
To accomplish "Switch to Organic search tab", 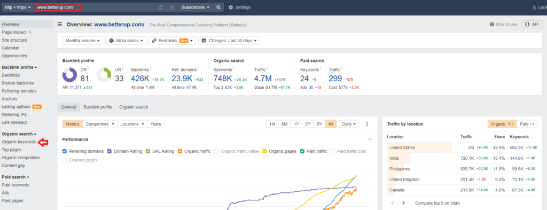I will click(x=134, y=107).
